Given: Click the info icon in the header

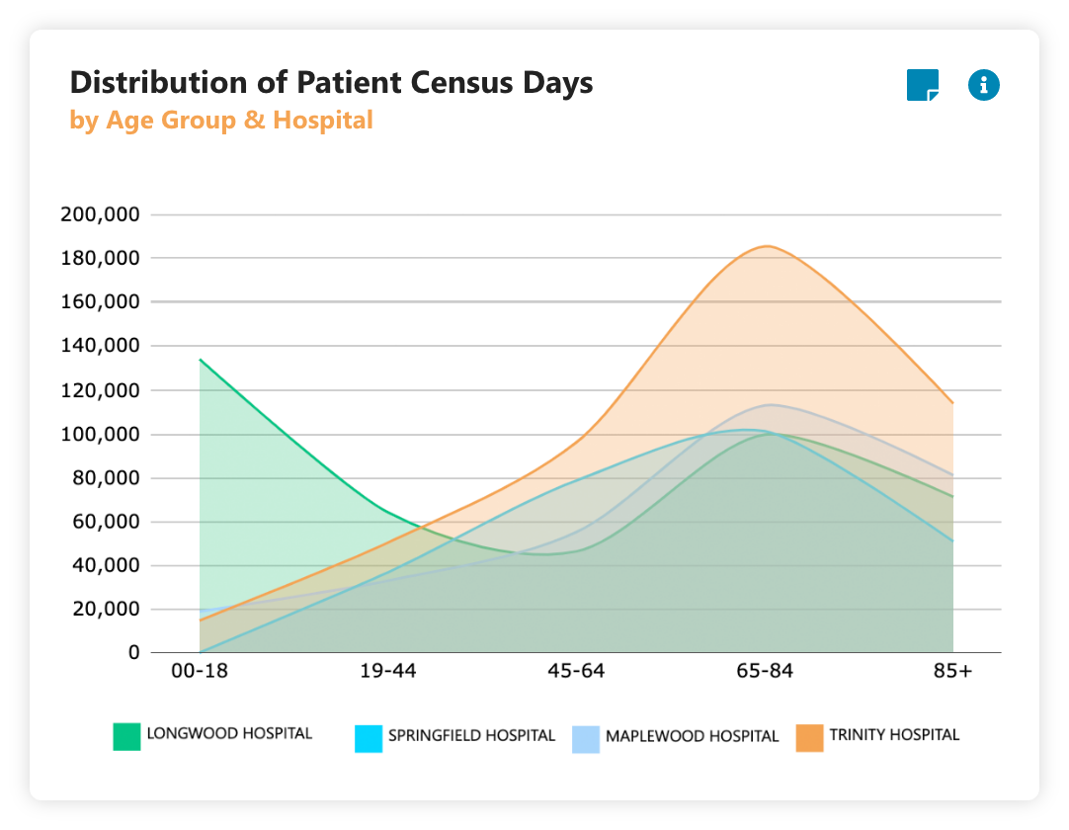Looking at the screenshot, I should pos(984,85).
